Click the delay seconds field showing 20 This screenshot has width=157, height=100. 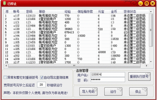(41, 85)
